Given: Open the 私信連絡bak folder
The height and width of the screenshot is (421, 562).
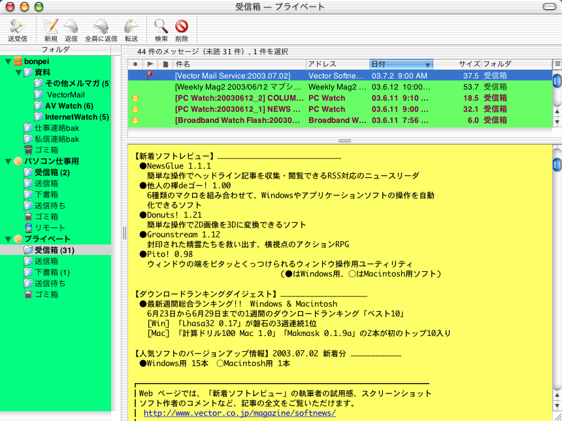Looking at the screenshot, I should [x=51, y=139].
